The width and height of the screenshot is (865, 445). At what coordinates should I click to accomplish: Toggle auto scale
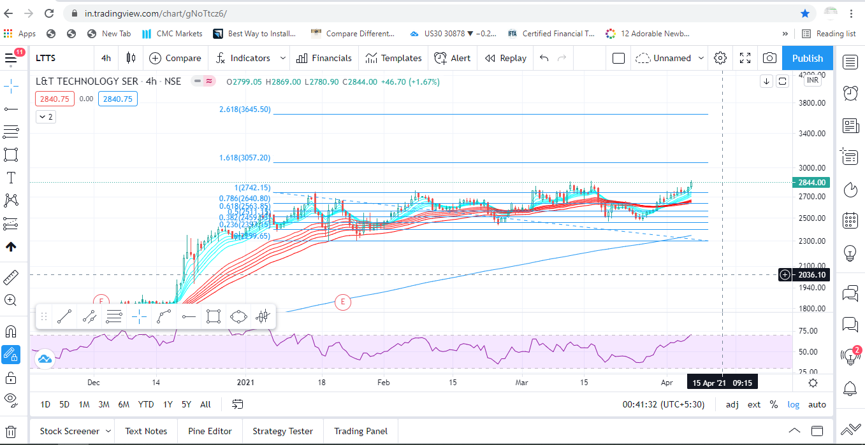817,404
